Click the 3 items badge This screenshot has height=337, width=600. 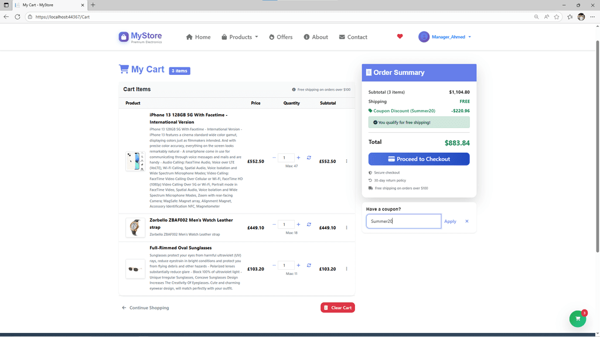(179, 71)
